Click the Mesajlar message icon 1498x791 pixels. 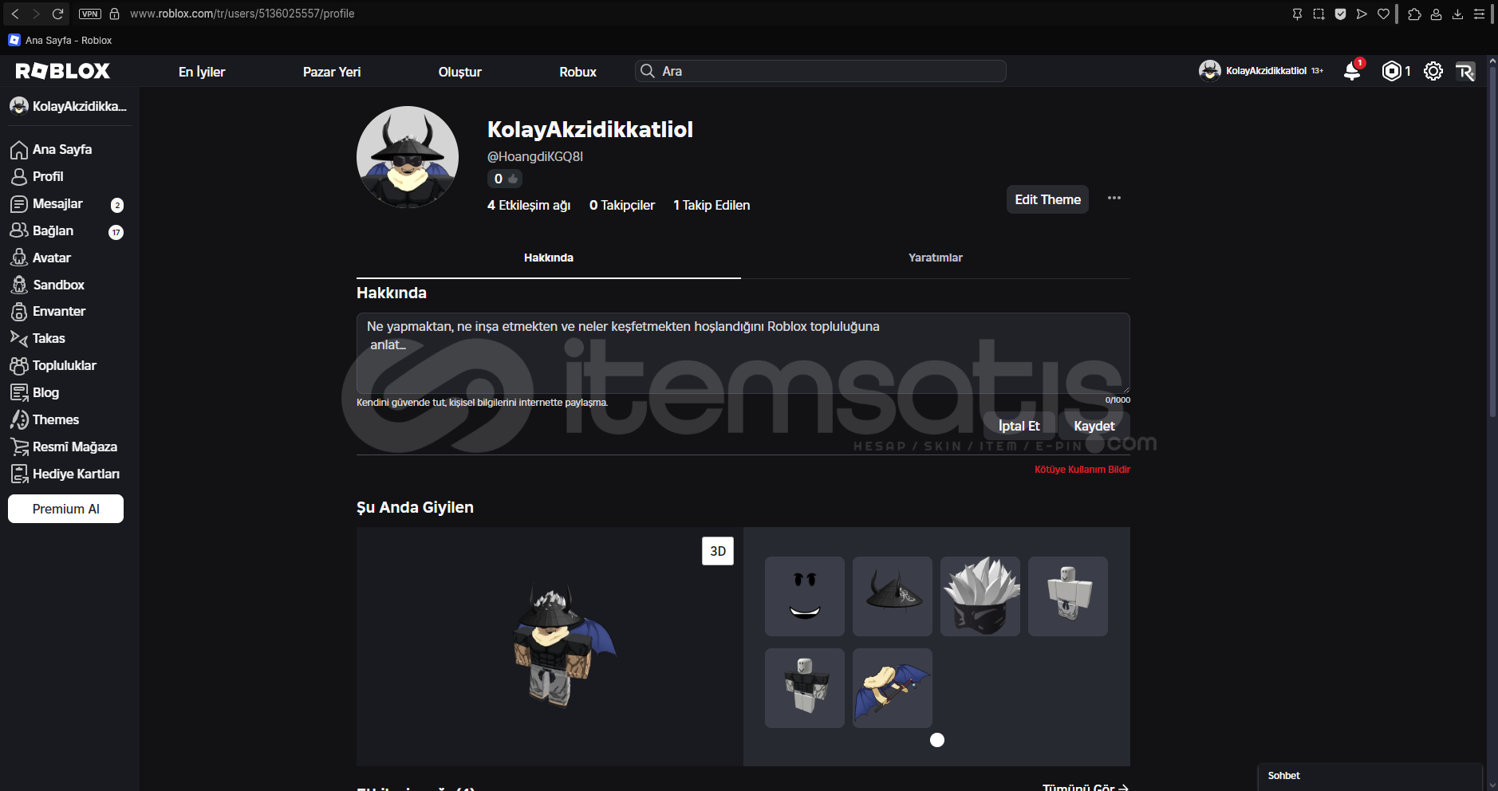point(19,204)
